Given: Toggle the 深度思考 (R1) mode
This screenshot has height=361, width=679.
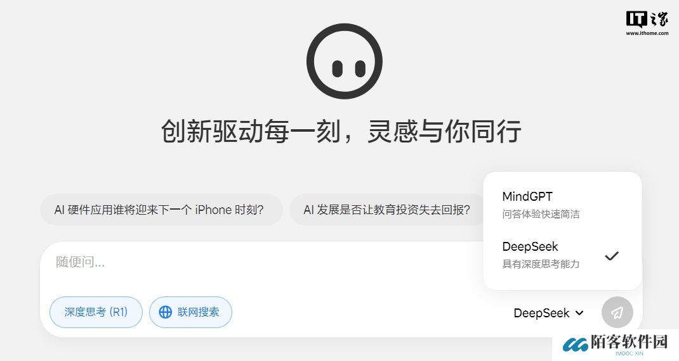Looking at the screenshot, I should coord(96,312).
